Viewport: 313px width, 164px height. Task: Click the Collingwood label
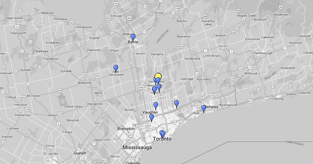pyautogui.click(x=83, y=27)
